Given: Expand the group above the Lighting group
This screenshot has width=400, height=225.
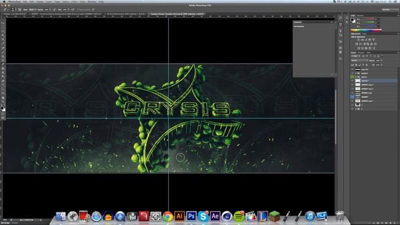Looking at the screenshot, I should point(356,73).
